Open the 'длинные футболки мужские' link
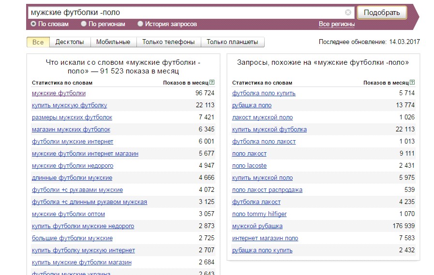Viewport: 434px width, 275px height. [72, 178]
